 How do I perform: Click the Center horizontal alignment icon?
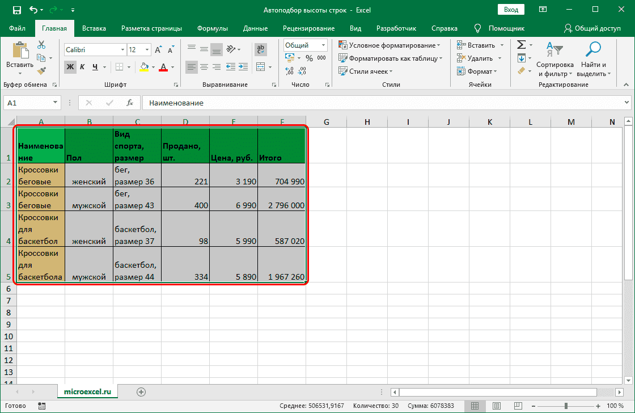tap(204, 67)
